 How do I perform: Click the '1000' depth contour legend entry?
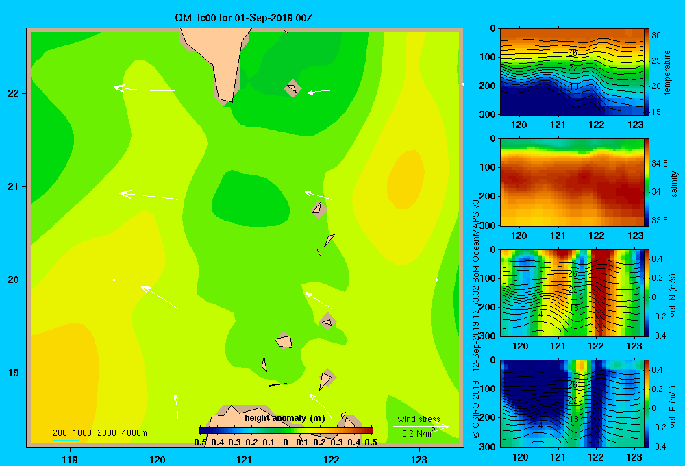(x=82, y=433)
